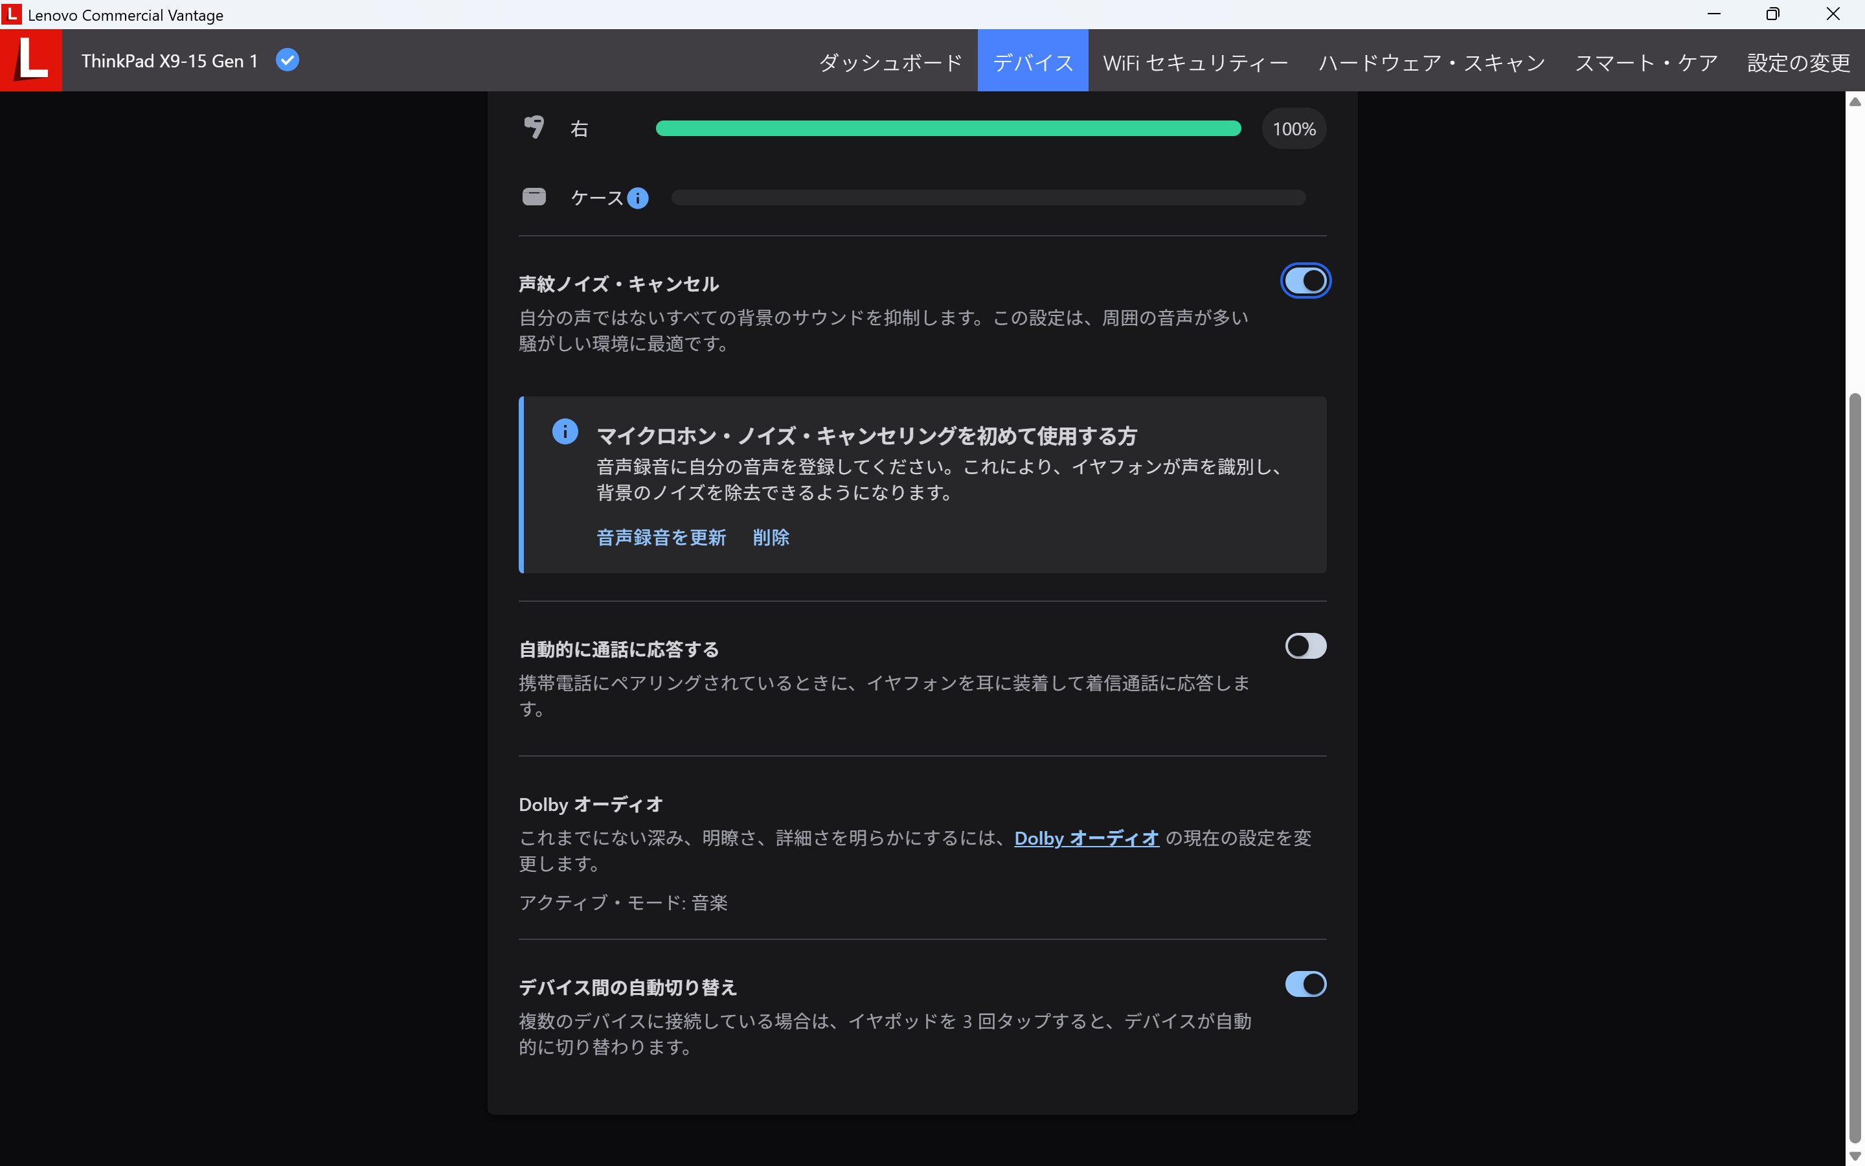Click the scrollbar up arrow
This screenshot has height=1166, width=1865.
[1855, 102]
